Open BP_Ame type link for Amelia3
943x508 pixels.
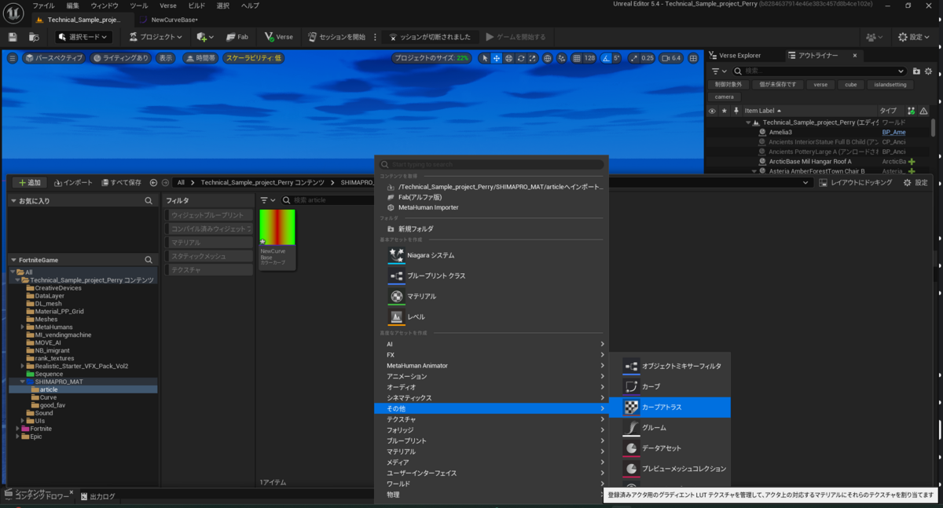(x=893, y=132)
